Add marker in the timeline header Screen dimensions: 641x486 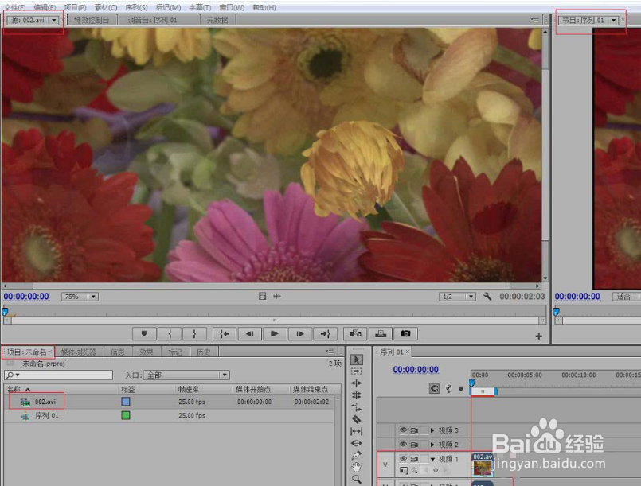click(x=461, y=389)
